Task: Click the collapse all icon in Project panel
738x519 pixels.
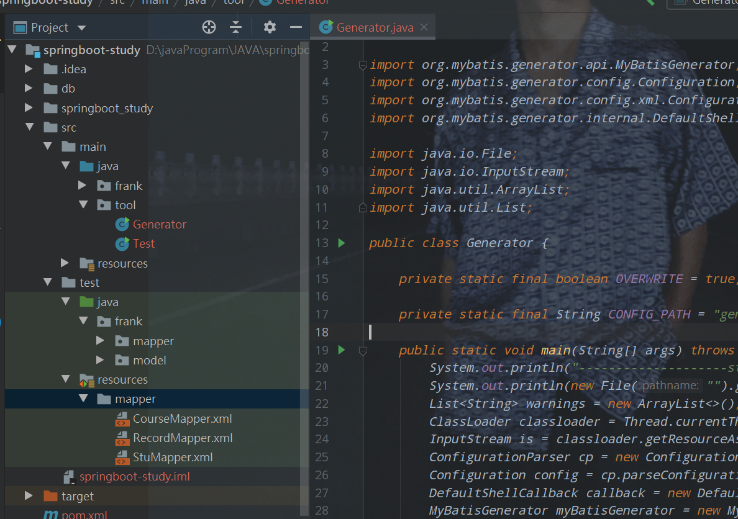Action: click(235, 27)
